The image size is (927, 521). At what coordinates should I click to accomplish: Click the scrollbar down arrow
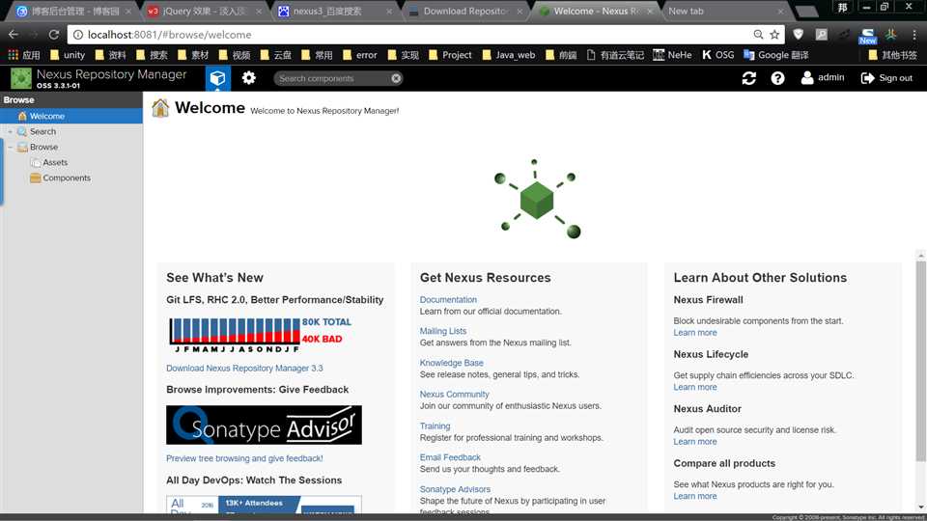point(920,507)
